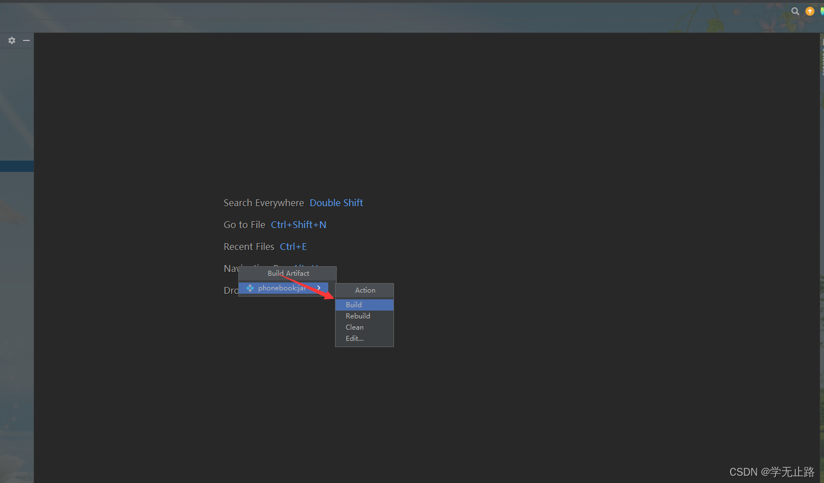Click the Recent Files hint text
Screen dimensions: 824x483
pos(249,247)
